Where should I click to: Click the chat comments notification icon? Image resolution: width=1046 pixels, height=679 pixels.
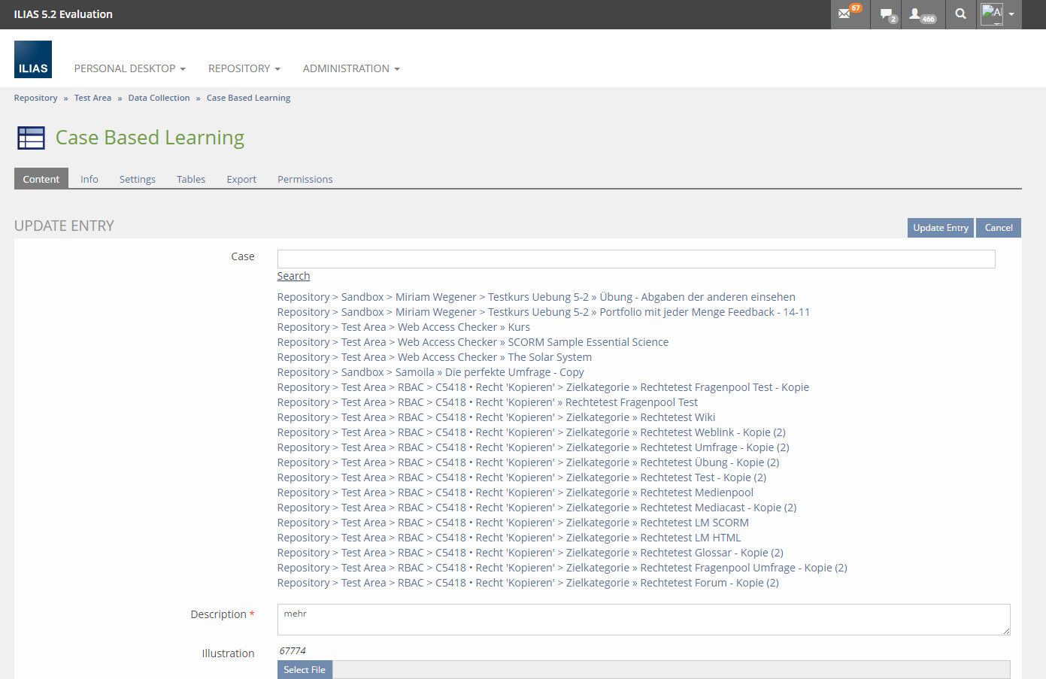[888, 14]
